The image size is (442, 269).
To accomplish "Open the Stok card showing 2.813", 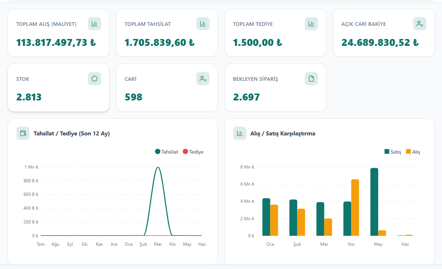I will click(58, 88).
